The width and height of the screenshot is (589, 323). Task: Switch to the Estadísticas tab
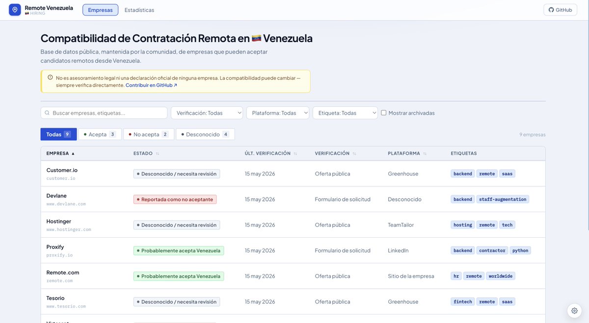(x=139, y=10)
